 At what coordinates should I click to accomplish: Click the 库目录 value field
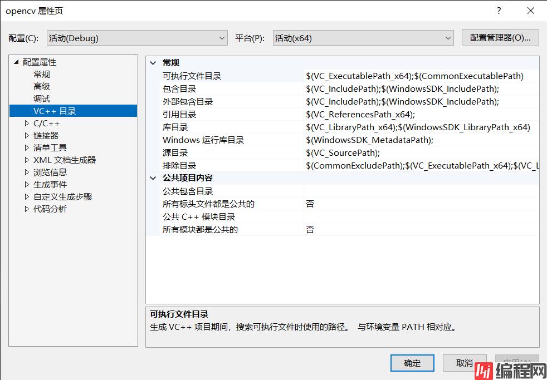[x=421, y=127]
